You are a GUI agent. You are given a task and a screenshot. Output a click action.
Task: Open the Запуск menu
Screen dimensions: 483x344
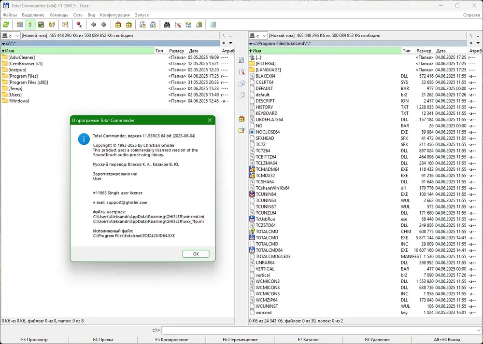(142, 15)
